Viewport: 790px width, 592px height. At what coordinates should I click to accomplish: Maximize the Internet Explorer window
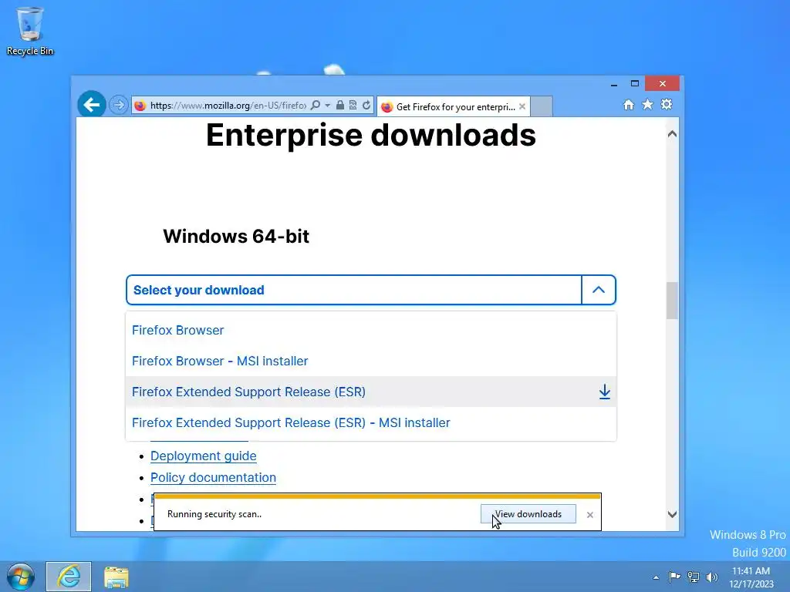pos(635,83)
